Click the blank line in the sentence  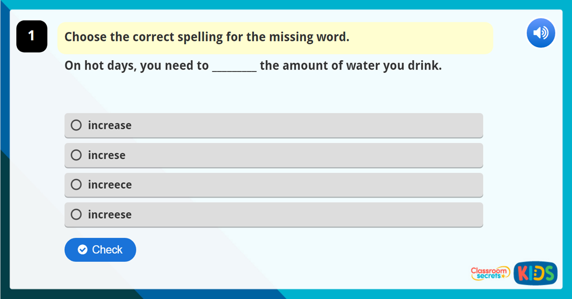point(234,67)
